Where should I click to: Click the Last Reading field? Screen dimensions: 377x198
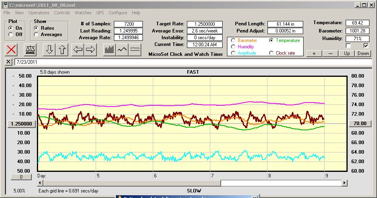pos(129,31)
